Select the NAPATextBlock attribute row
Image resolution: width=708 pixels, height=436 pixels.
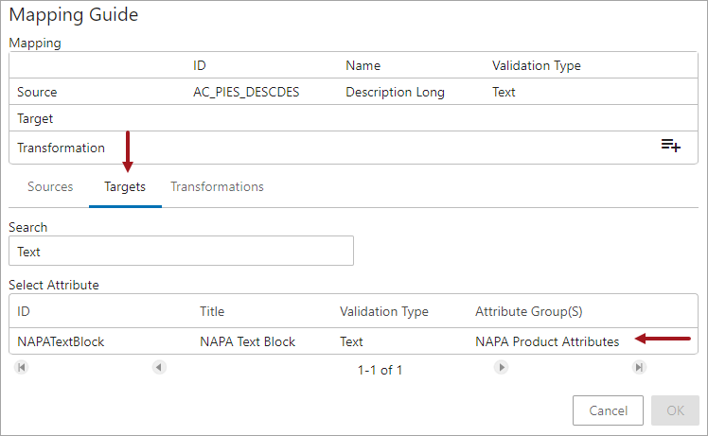(354, 341)
